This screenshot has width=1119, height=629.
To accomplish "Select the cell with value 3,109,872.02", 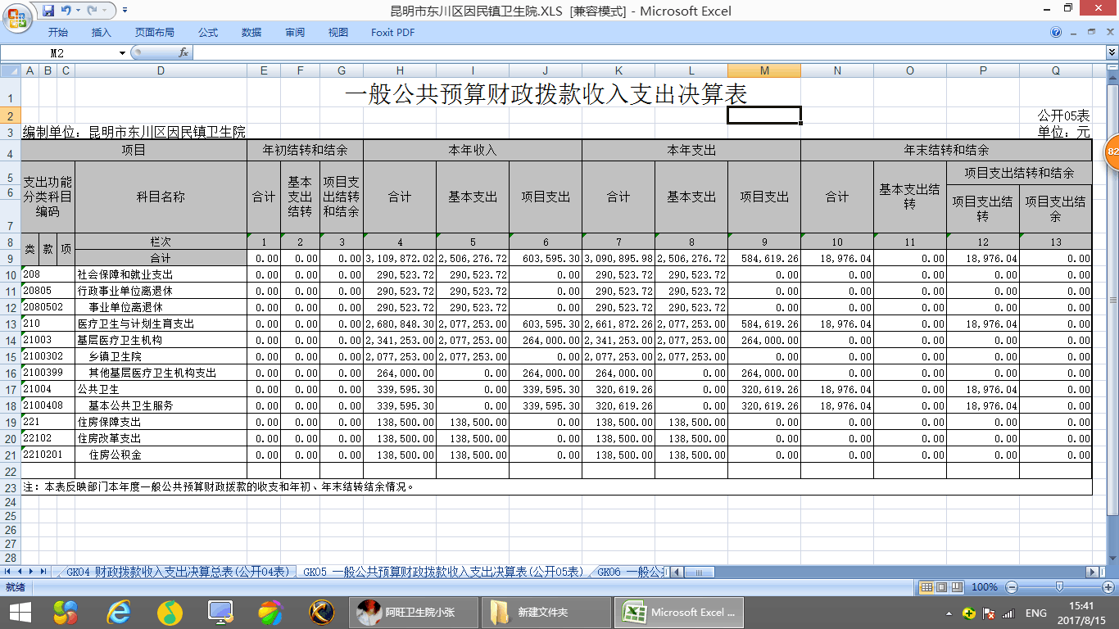I will click(x=400, y=258).
